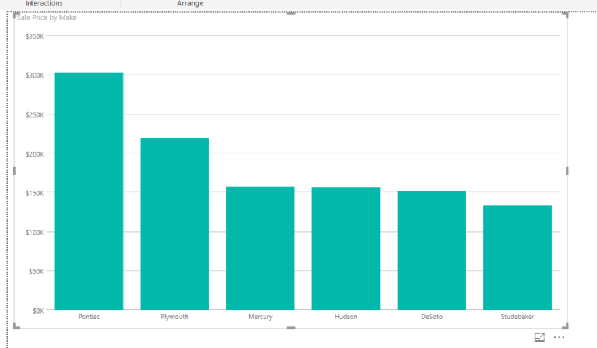This screenshot has width=597, height=348.
Task: Click the 'Sale Price by Make' chart title
Action: click(47, 17)
